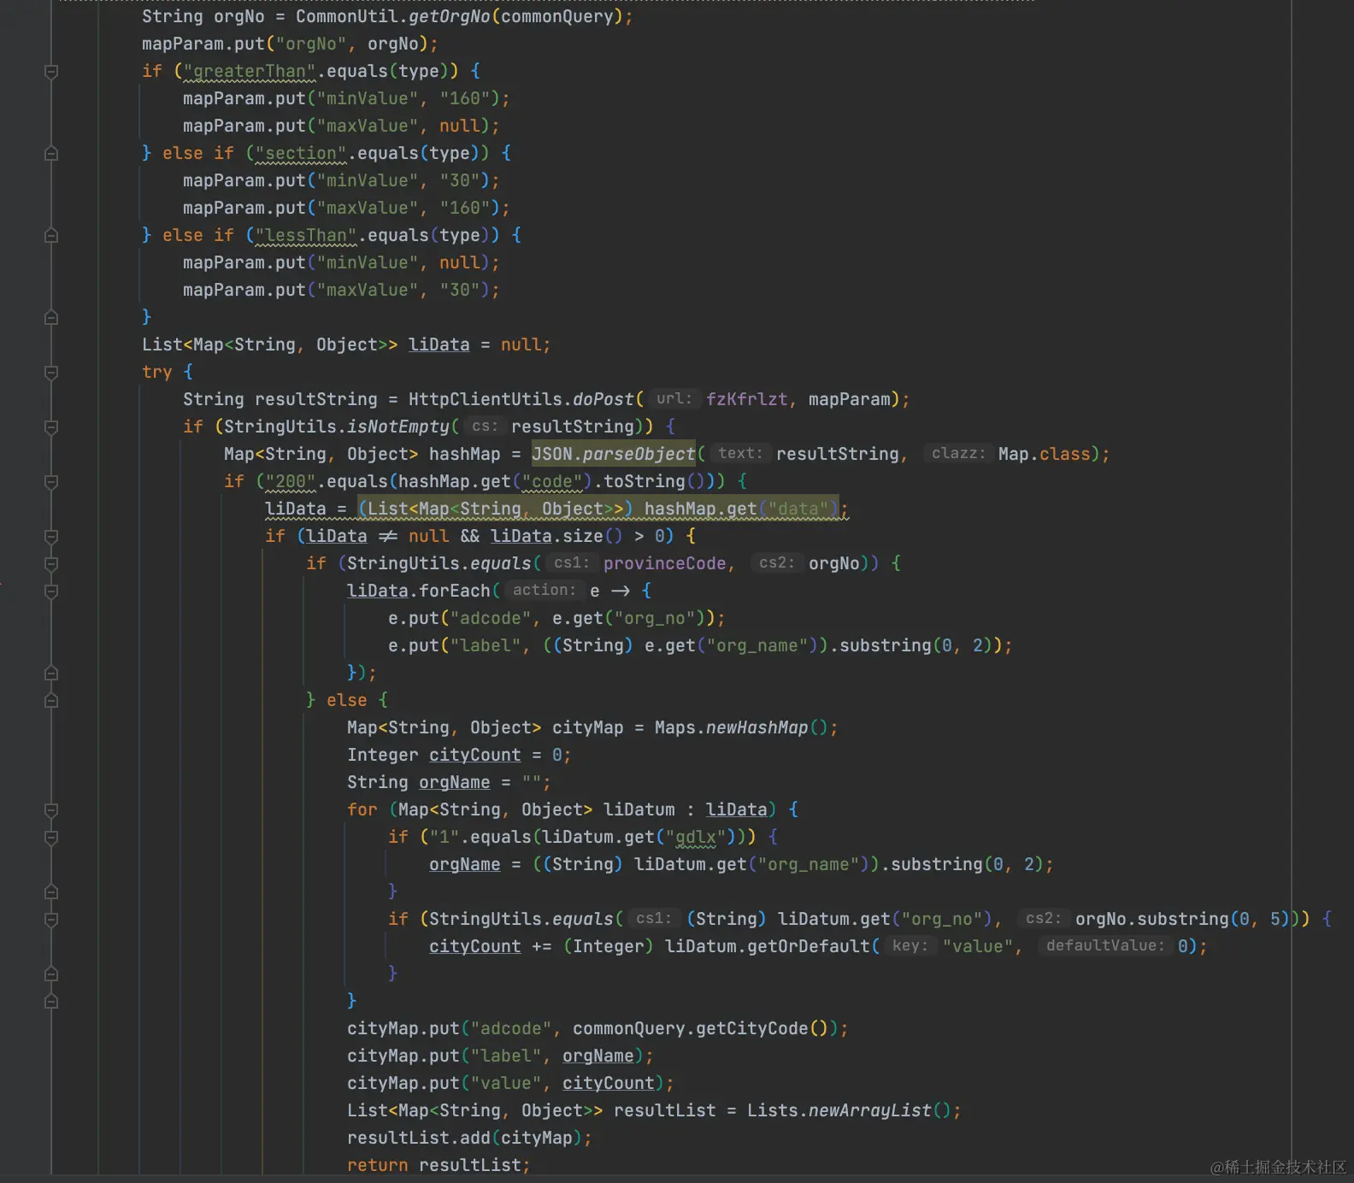Click liData in the List declaration line
This screenshot has height=1183, width=1354.
coord(439,345)
